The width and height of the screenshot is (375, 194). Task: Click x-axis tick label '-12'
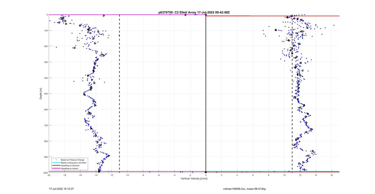pos(112,175)
